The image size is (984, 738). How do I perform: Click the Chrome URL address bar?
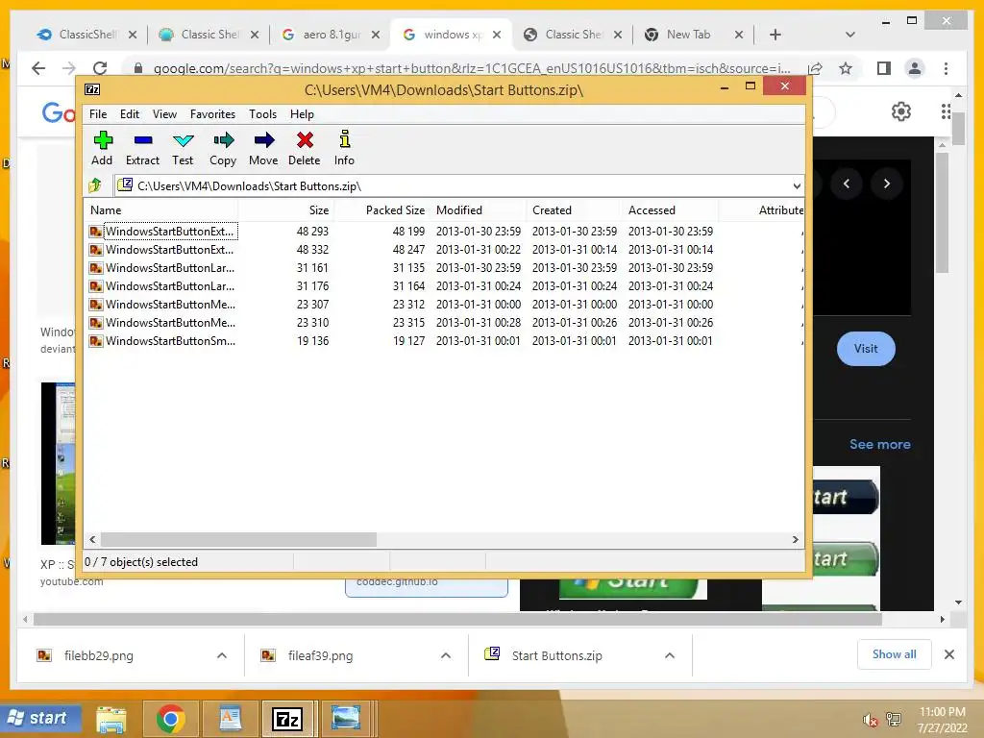pyautogui.click(x=471, y=68)
